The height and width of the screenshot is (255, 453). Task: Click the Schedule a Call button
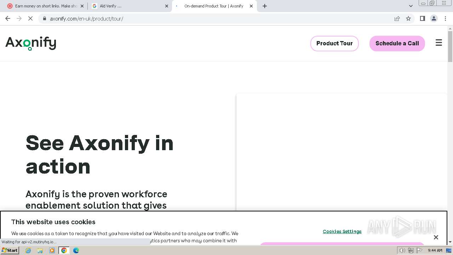pyautogui.click(x=397, y=43)
